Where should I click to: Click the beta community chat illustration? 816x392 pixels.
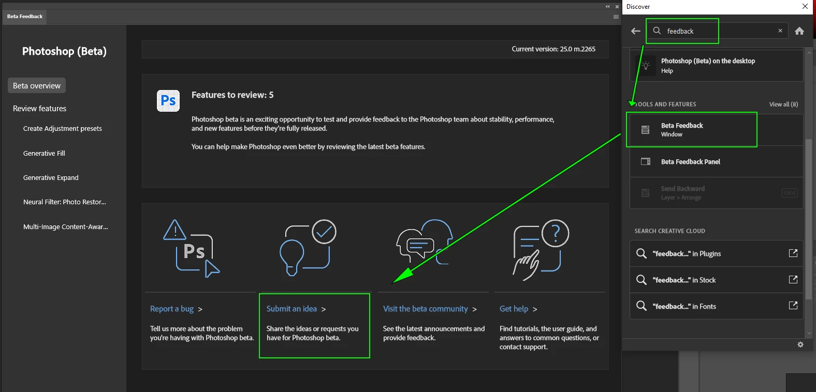pyautogui.click(x=425, y=242)
